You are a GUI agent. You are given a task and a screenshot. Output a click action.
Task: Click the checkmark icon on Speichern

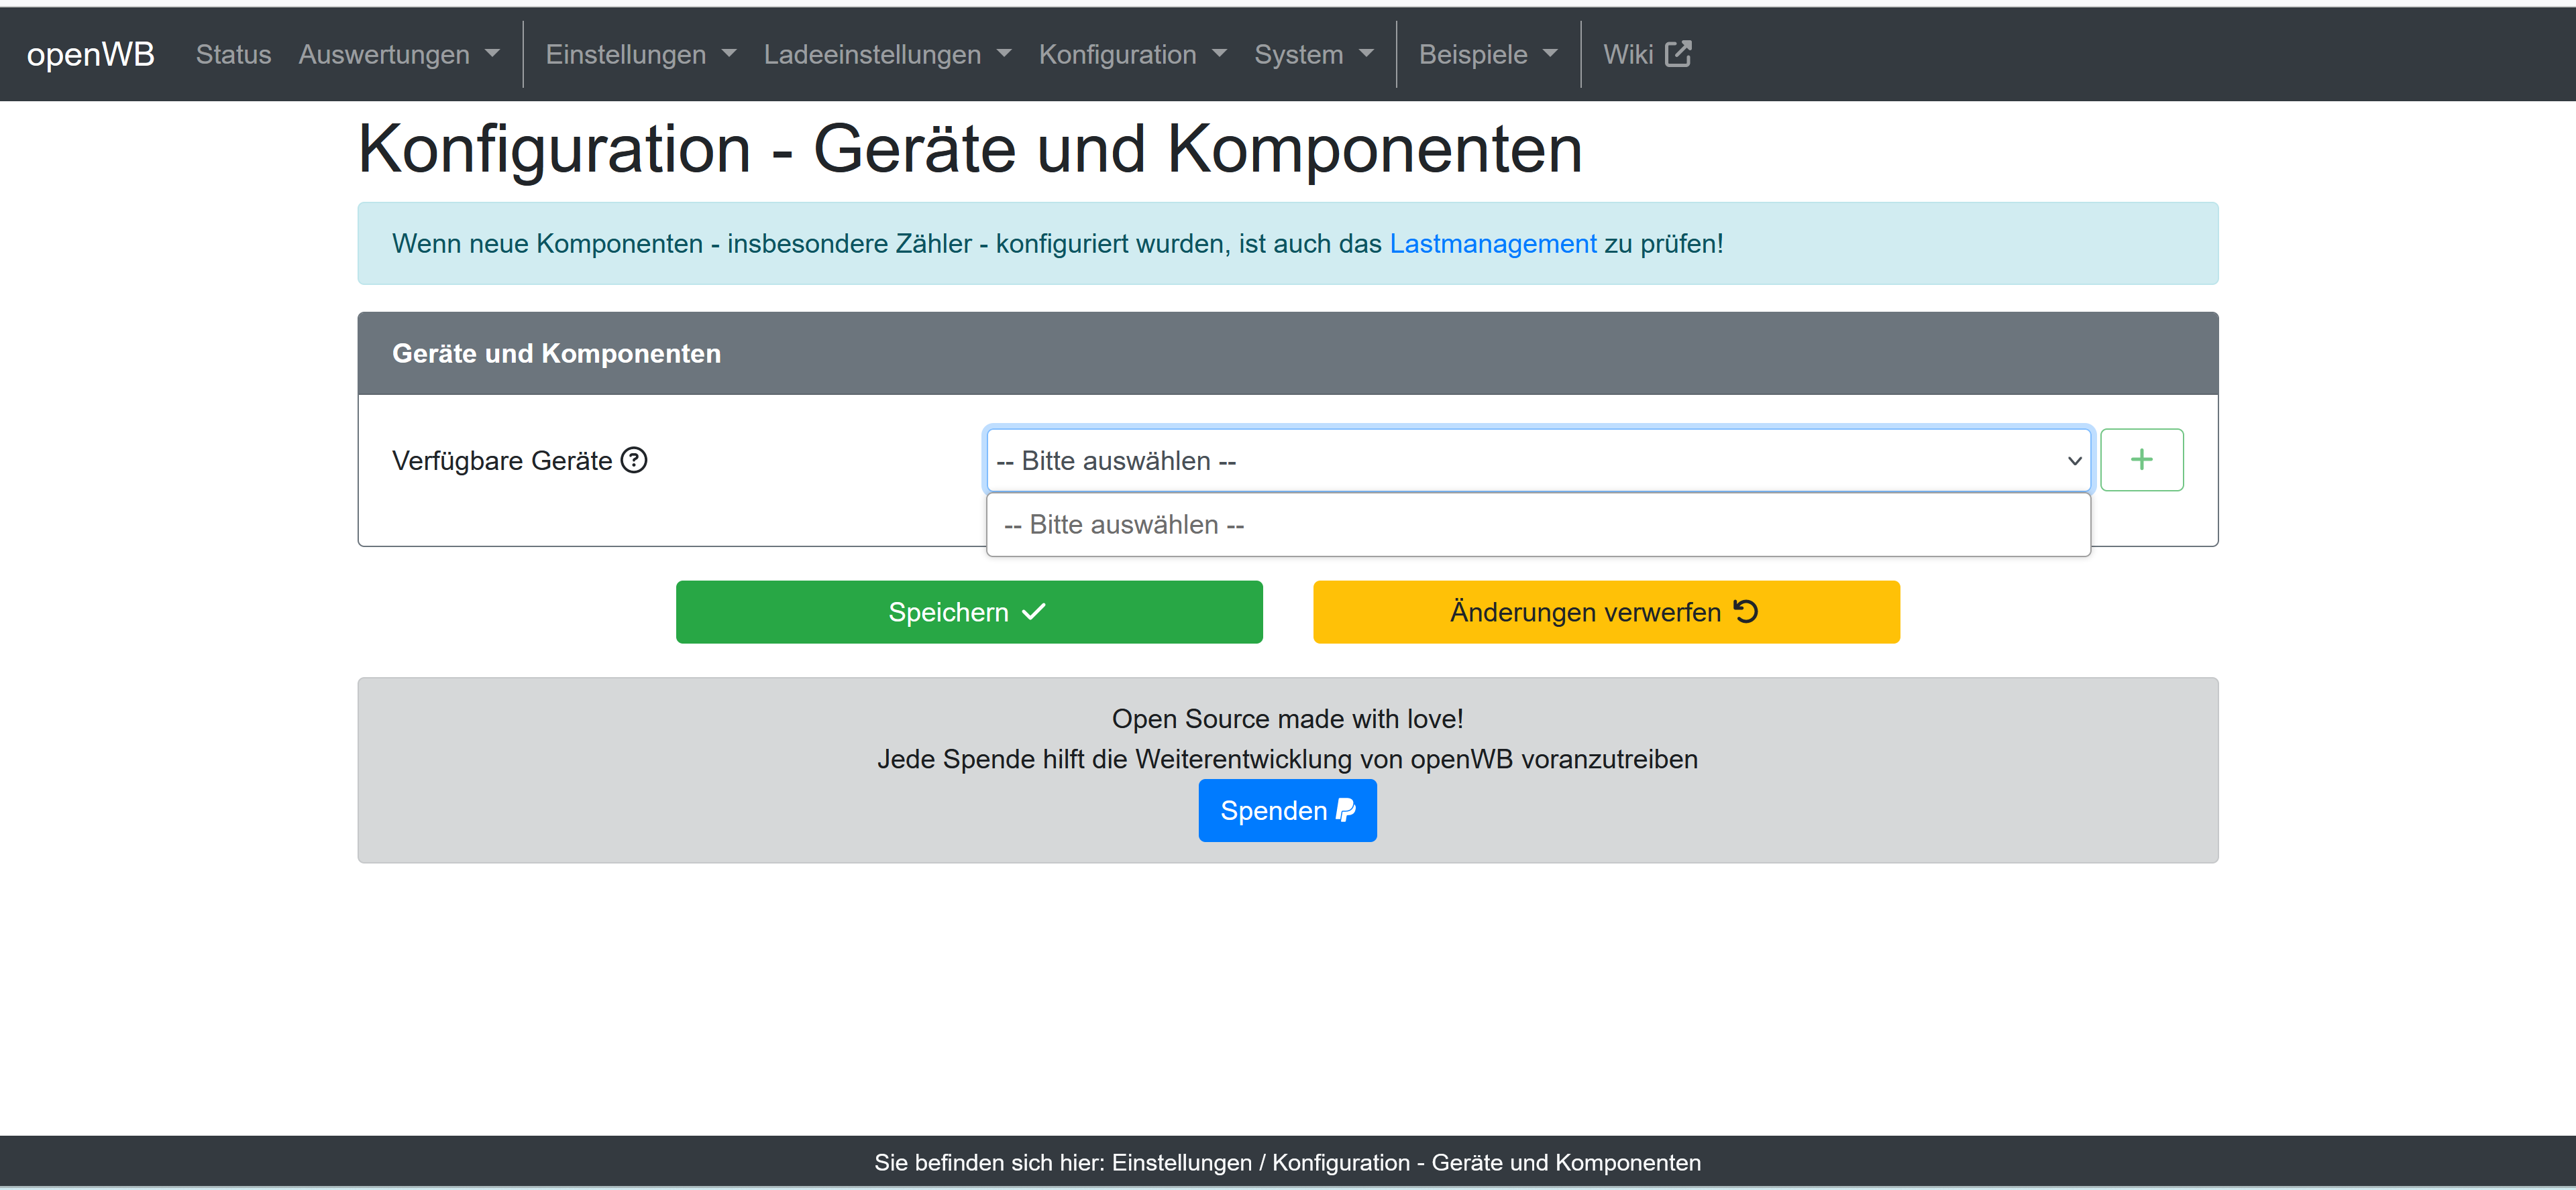pyautogui.click(x=1034, y=611)
